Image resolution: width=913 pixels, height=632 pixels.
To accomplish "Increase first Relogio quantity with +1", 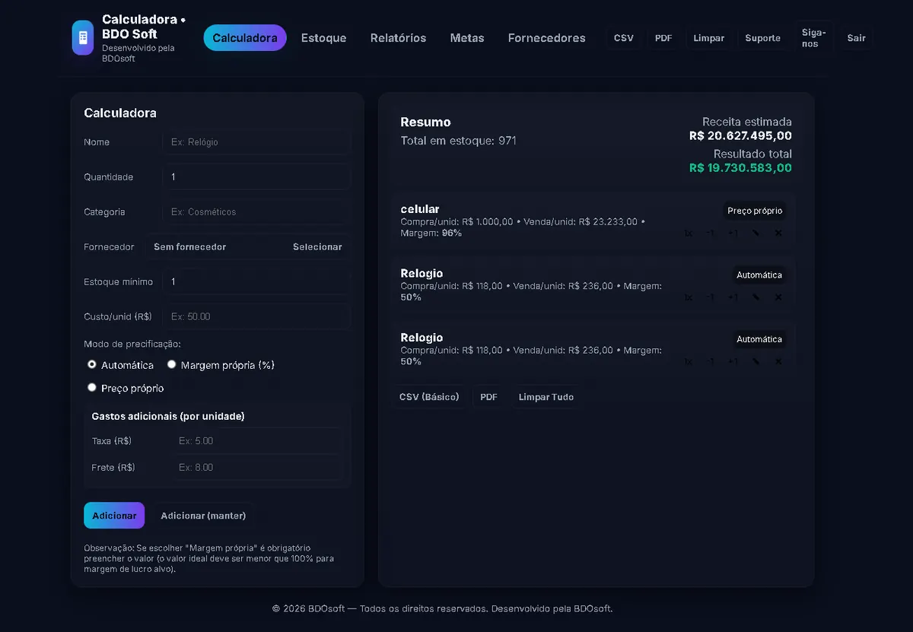I will tap(733, 297).
